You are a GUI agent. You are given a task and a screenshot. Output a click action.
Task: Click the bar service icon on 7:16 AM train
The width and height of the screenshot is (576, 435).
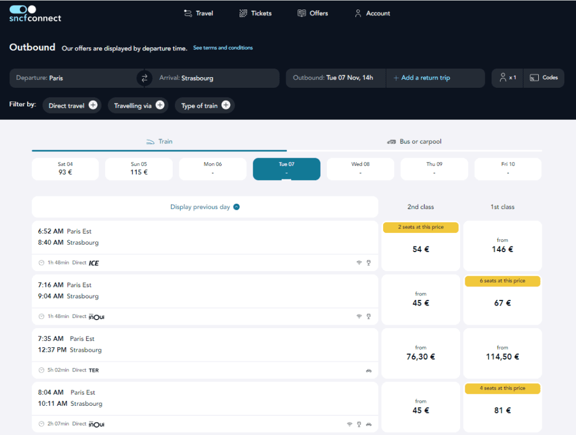click(368, 316)
